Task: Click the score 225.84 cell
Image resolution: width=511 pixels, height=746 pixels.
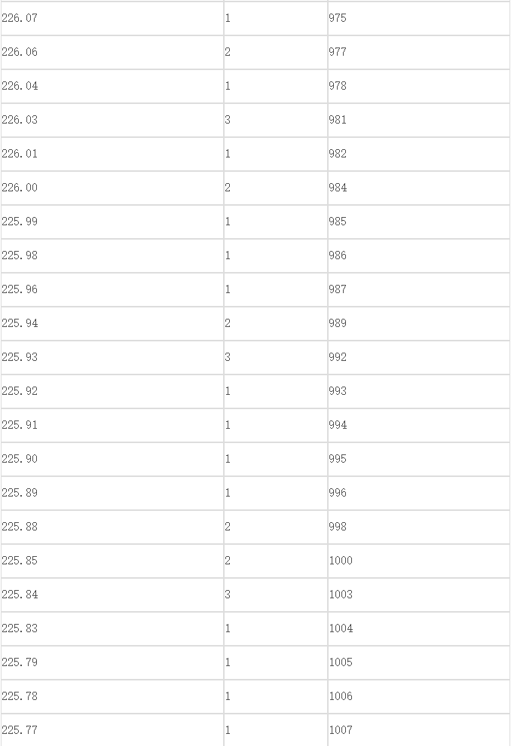Action: (112, 595)
